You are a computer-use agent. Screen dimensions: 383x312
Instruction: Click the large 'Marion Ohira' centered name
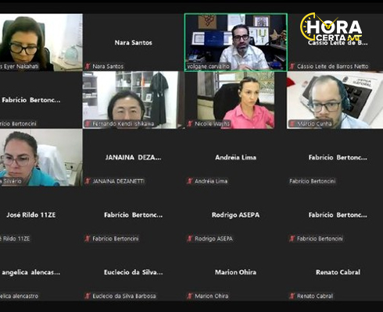[x=236, y=272]
